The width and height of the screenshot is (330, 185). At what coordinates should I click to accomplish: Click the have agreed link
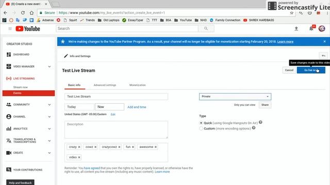[x=92, y=168]
